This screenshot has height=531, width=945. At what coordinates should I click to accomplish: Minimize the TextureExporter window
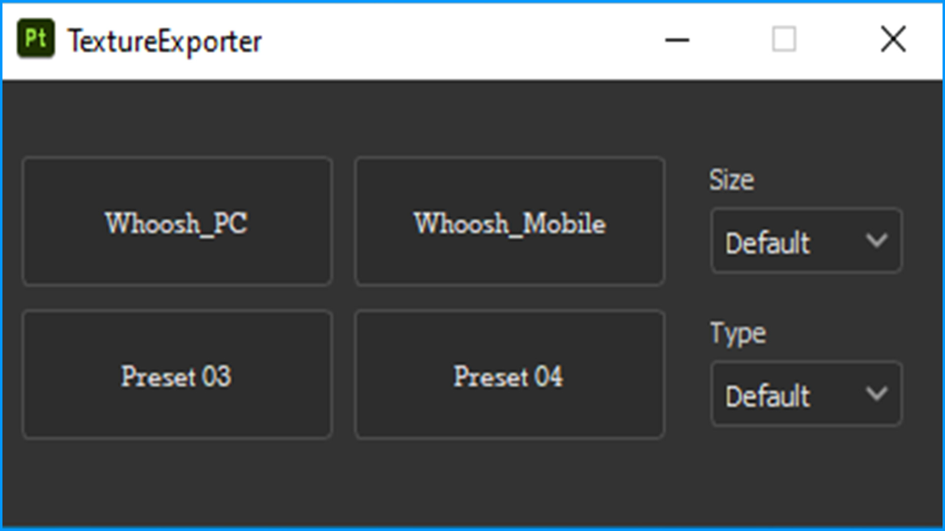point(677,40)
